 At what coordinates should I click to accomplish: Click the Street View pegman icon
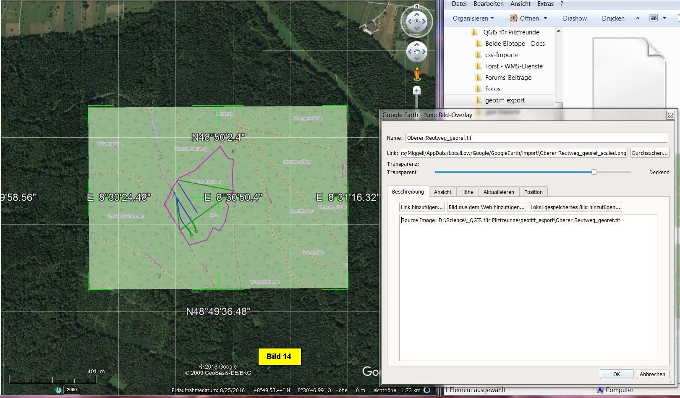tap(417, 74)
